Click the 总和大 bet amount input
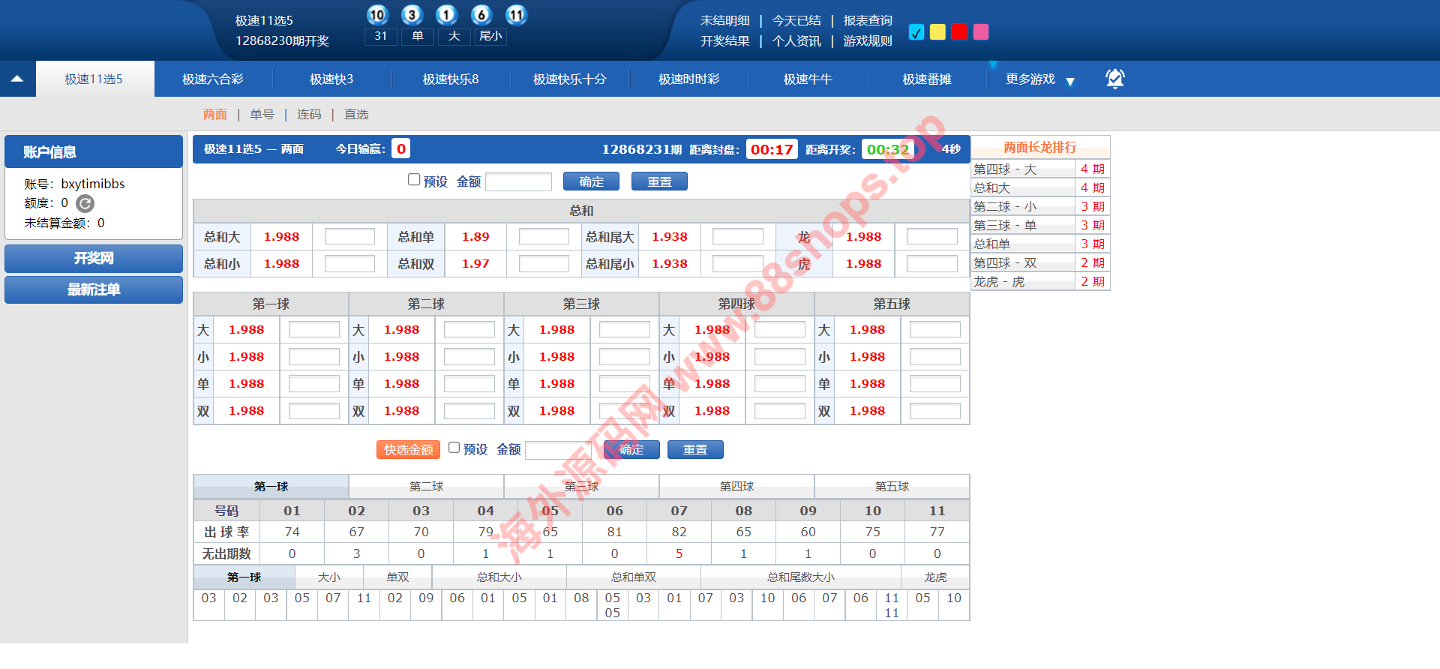 point(349,237)
